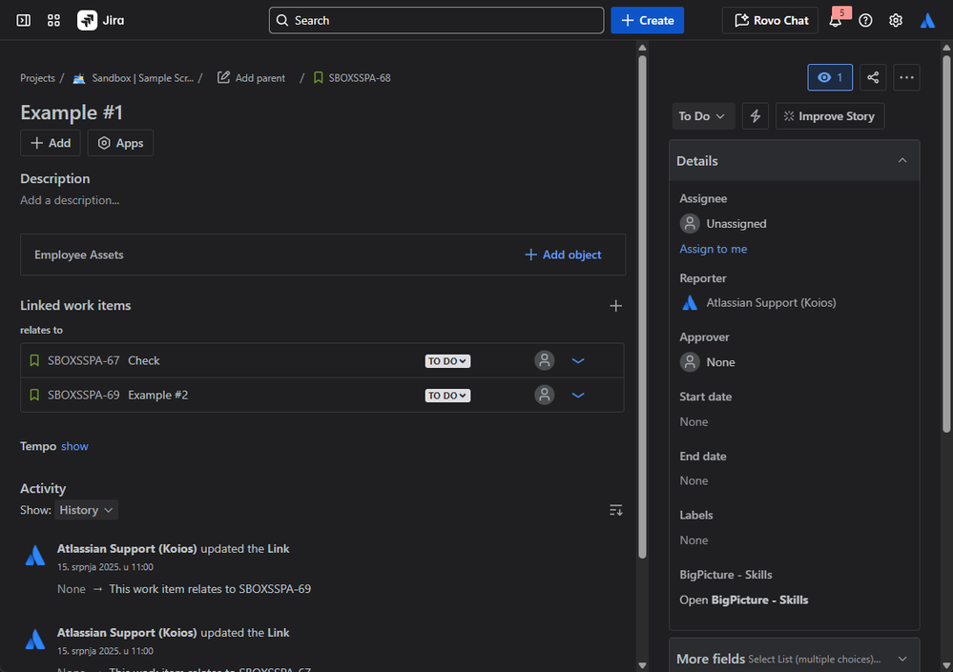
Task: Click the Apps button
Action: click(x=120, y=143)
